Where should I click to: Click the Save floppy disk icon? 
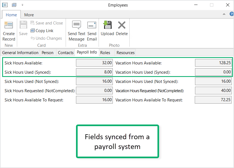pyautogui.click(x=23, y=24)
